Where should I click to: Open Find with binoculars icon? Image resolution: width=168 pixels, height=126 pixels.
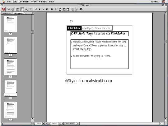point(81,9)
